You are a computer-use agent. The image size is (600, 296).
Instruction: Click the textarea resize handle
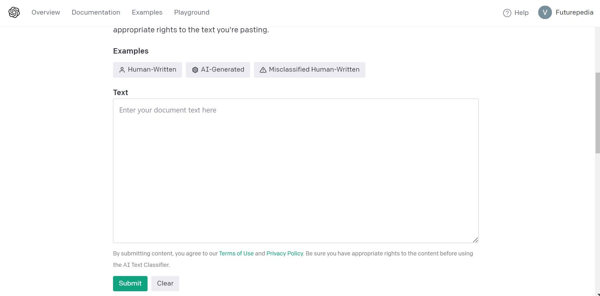(476, 240)
